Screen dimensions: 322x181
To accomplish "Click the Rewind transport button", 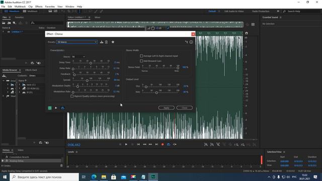I will (144, 144).
